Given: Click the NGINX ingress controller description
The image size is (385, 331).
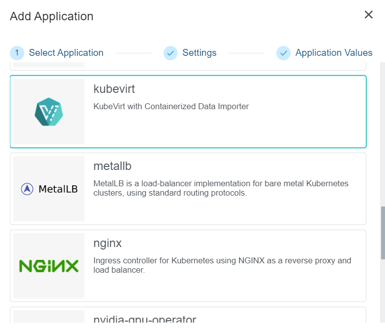Looking at the screenshot, I should 222,265.
